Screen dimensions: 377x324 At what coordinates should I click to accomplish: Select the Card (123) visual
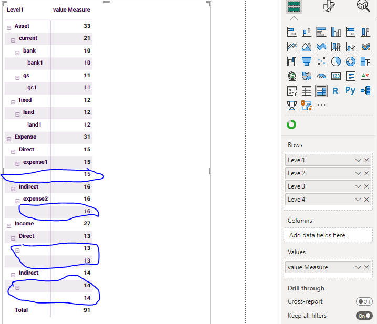[x=336, y=76]
